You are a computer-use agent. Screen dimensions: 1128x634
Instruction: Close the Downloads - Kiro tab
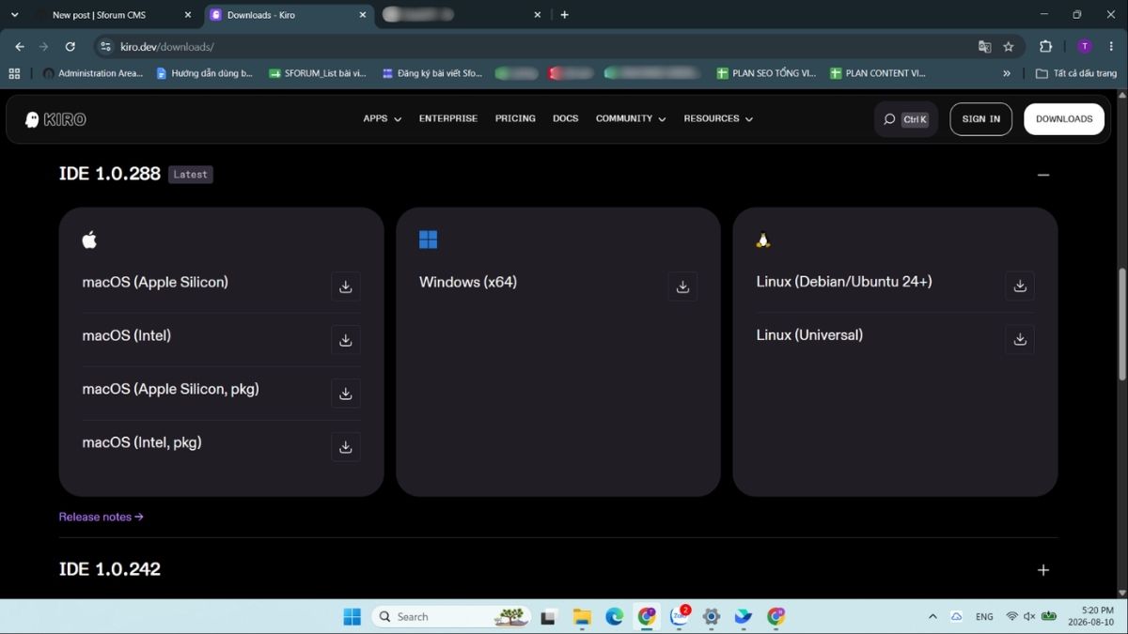pyautogui.click(x=362, y=15)
